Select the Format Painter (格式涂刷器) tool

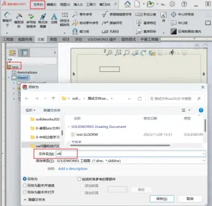43,21
